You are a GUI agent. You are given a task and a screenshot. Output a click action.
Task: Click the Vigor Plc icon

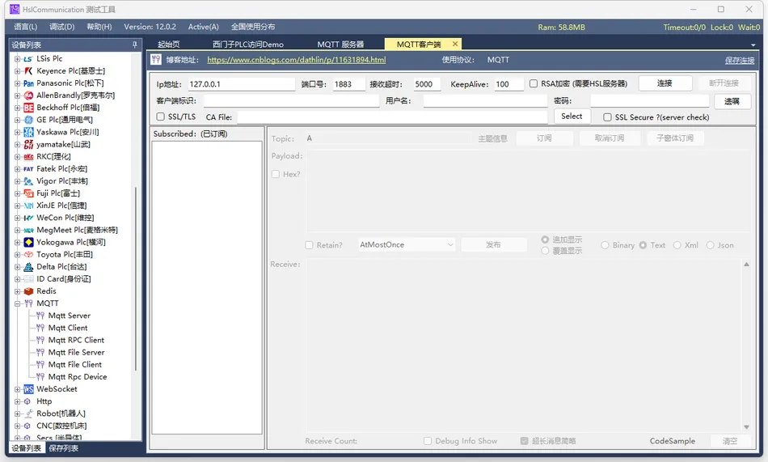tap(28, 181)
